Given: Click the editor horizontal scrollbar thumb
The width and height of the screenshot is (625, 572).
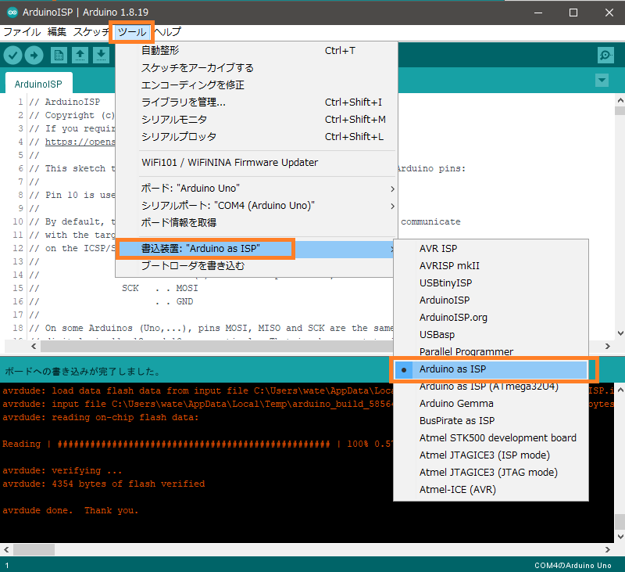Looking at the screenshot, I should pyautogui.click(x=217, y=346).
